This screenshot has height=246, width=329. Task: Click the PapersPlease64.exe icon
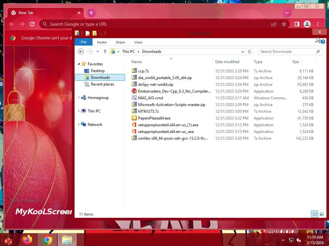(x=134, y=118)
